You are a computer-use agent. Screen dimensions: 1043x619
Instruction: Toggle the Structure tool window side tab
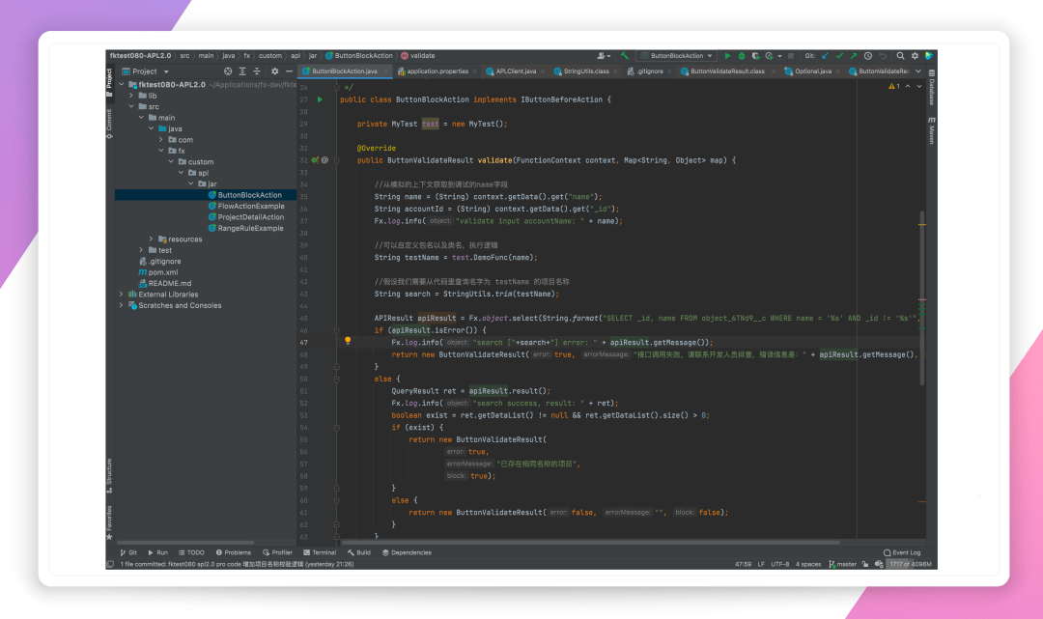[x=109, y=471]
